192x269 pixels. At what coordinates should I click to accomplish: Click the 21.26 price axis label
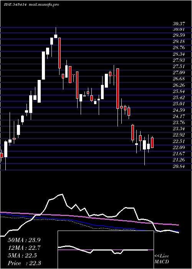179,160
